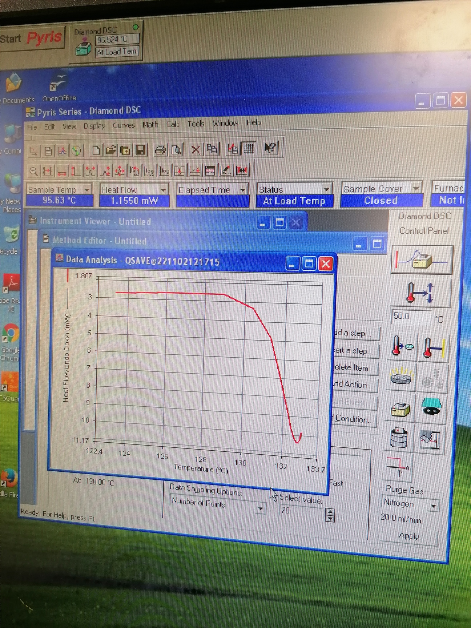Click the sample cover open/close icon
This screenshot has height=628, width=471.
(401, 378)
